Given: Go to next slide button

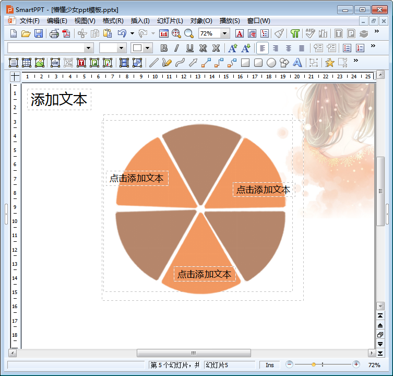Looking at the screenshot, I should coord(380,344).
